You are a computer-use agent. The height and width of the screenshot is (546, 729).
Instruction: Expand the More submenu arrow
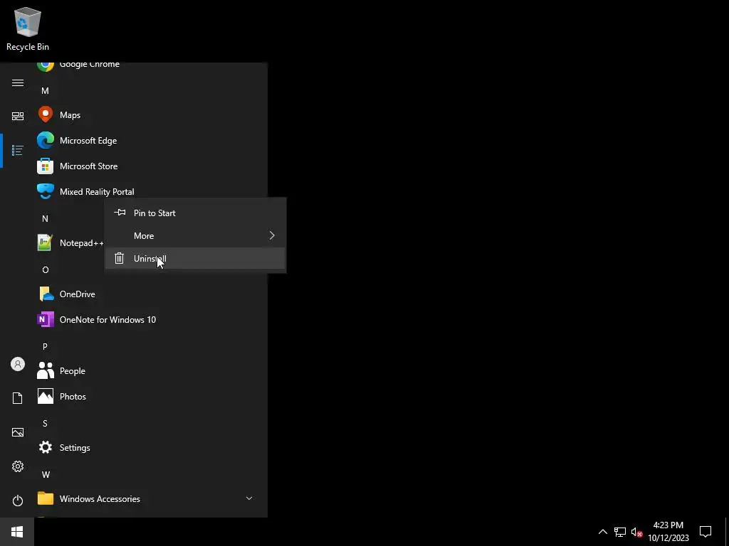click(x=272, y=235)
